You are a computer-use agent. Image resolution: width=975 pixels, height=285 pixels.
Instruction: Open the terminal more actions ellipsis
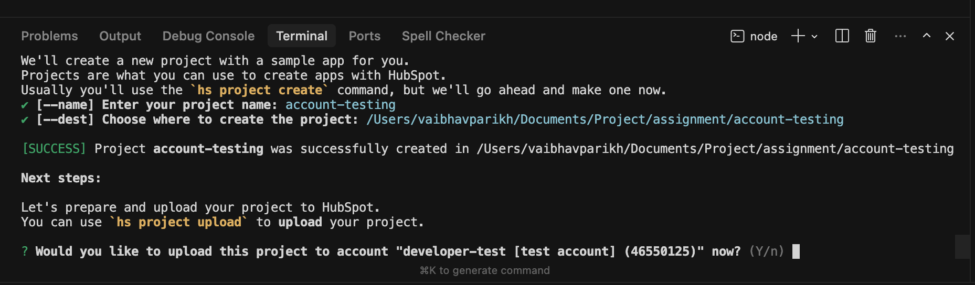(x=900, y=36)
